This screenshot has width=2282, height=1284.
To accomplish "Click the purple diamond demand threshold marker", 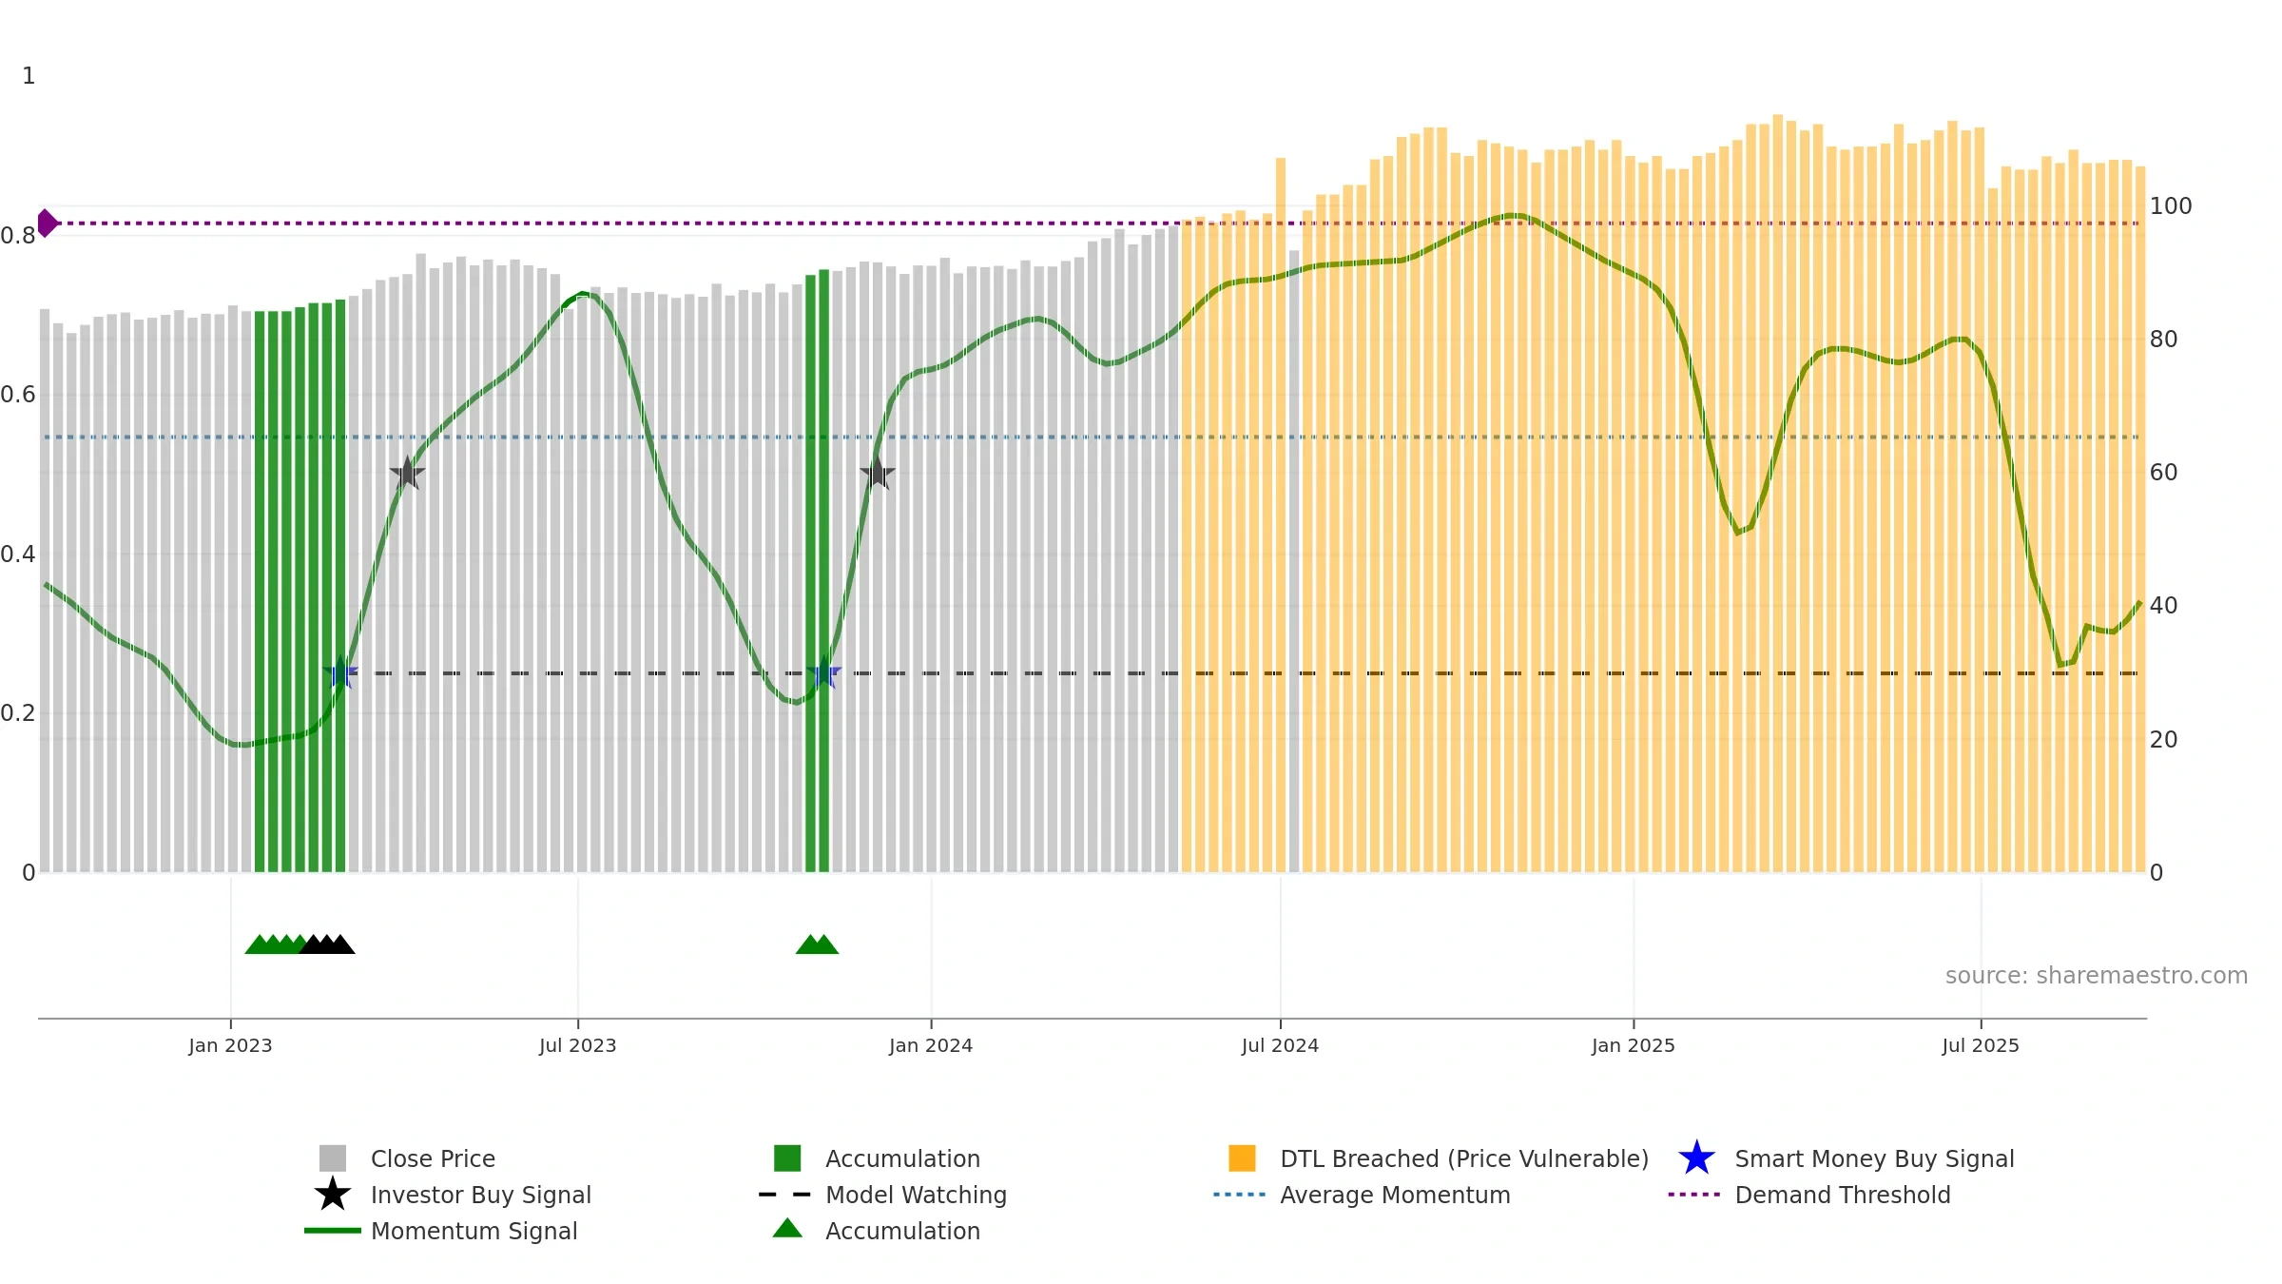I will point(48,224).
